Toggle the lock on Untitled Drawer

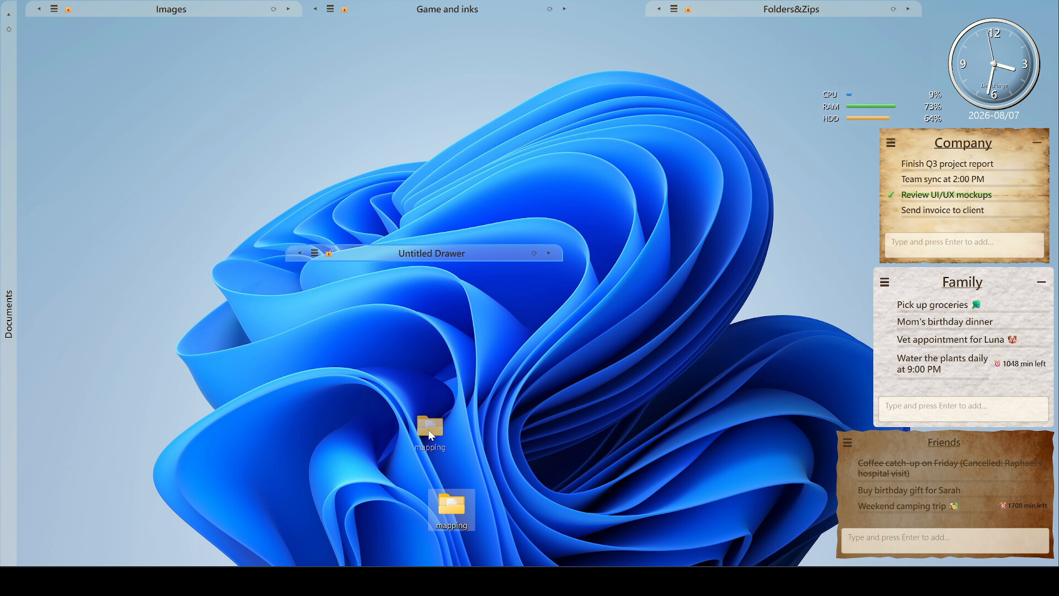click(x=329, y=253)
